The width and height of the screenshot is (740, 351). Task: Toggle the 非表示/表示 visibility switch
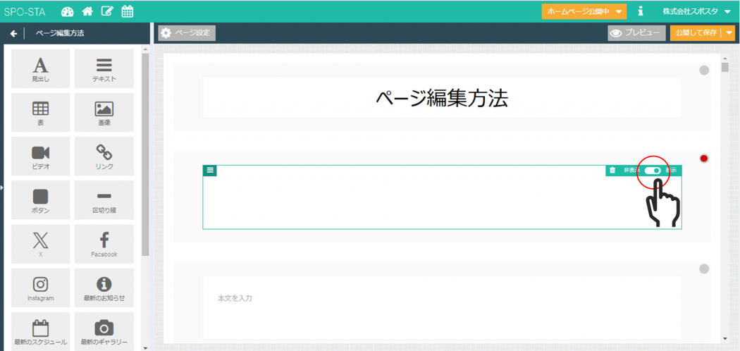653,171
